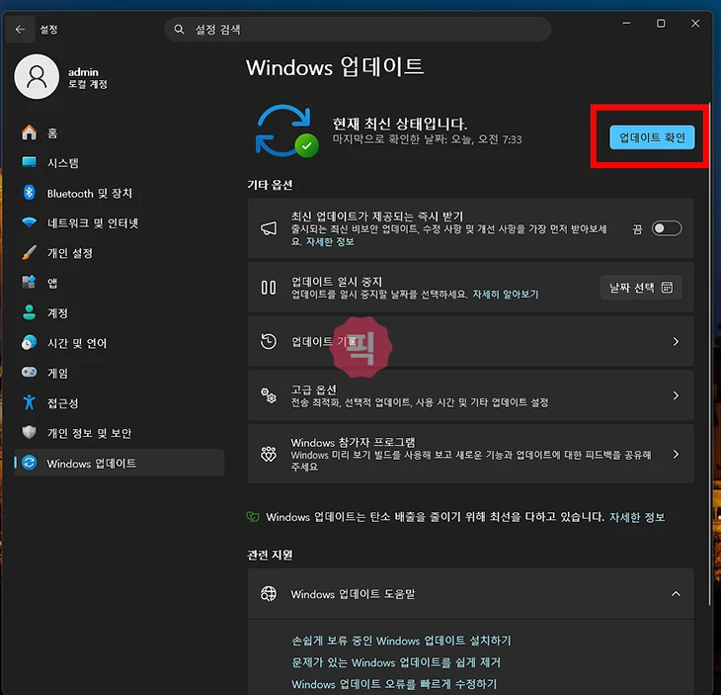This screenshot has width=721, height=695.
Task: Click the Windows Insider Program hearts icon
Action: pyautogui.click(x=269, y=454)
